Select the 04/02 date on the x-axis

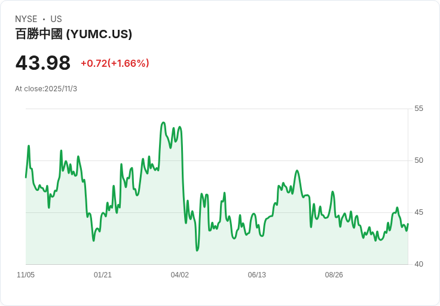point(180,275)
